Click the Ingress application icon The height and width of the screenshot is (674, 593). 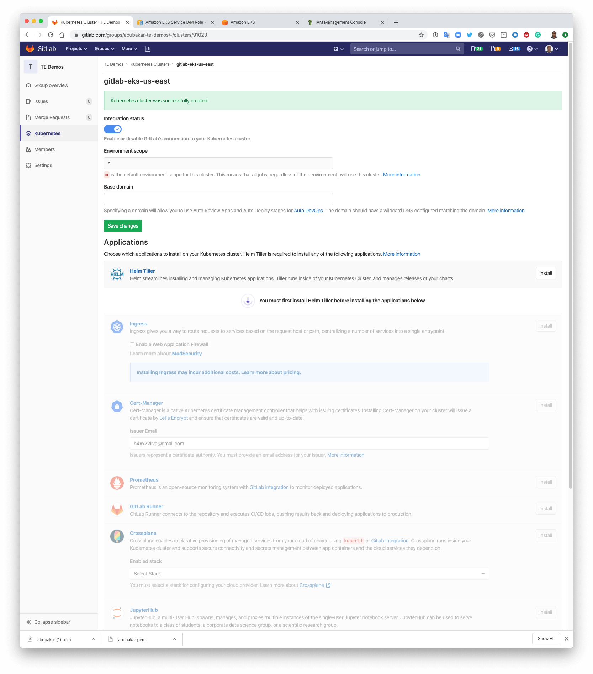click(x=117, y=327)
